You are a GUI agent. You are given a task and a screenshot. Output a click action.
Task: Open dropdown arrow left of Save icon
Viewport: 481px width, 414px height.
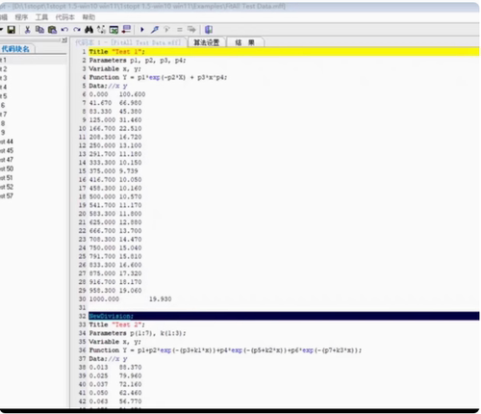[2, 30]
